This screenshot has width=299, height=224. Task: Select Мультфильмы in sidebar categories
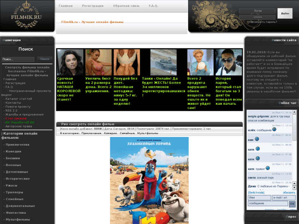click(18, 219)
